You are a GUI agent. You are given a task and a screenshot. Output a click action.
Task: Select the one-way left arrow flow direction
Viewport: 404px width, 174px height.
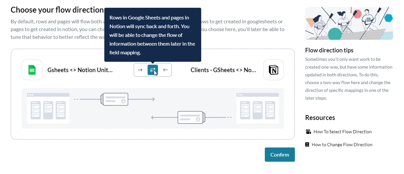tap(165, 70)
